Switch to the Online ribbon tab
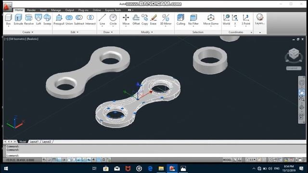The image size is (308, 173). [x=97, y=10]
